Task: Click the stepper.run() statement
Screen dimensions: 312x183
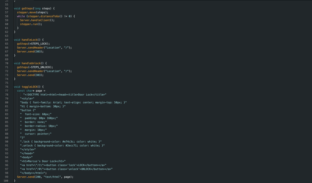Action: pyautogui.click(x=31, y=24)
